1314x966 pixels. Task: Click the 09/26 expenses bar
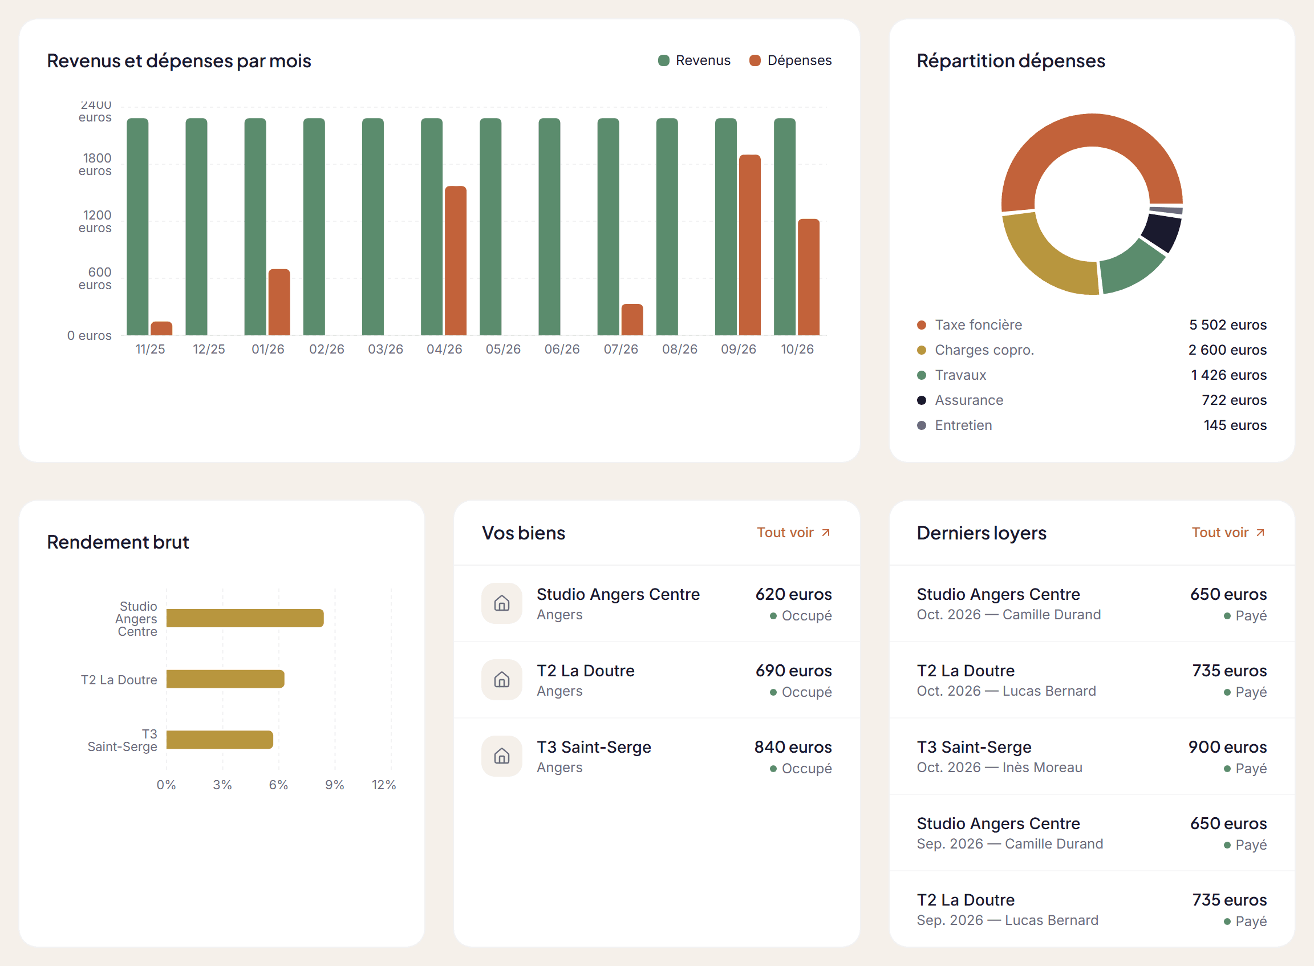coord(750,245)
